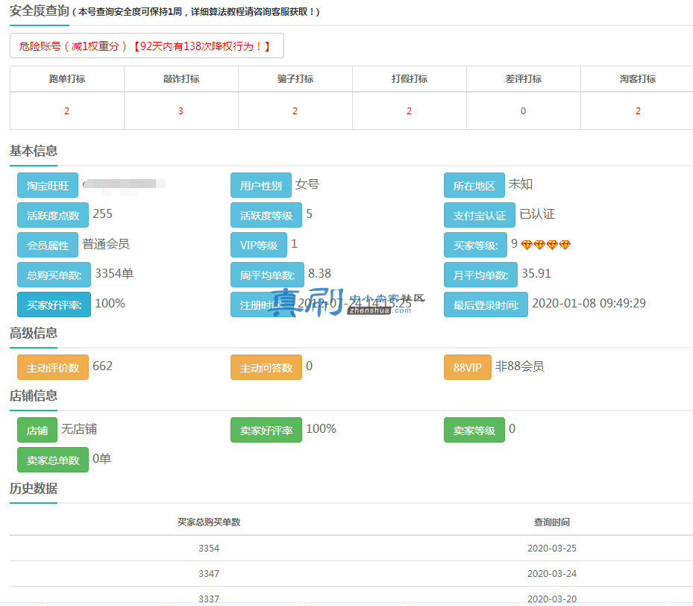Click the 3347 history row value
This screenshot has width=693, height=606.
(x=209, y=574)
